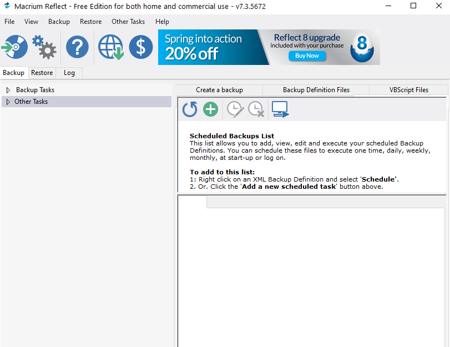Click the Macrium Reflect title bar logo
Viewport: 450px width, 347px height.
[x=7, y=6]
